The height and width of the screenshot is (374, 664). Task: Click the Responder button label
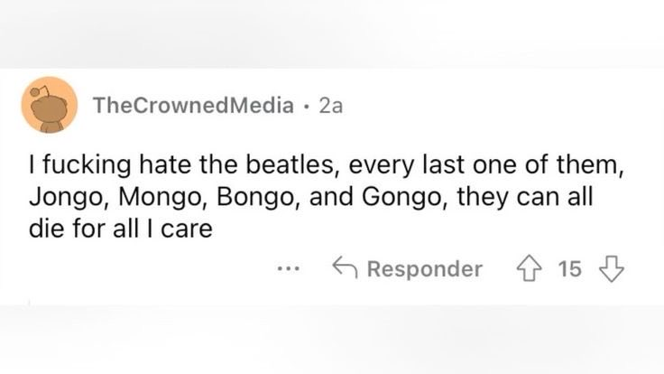424,268
